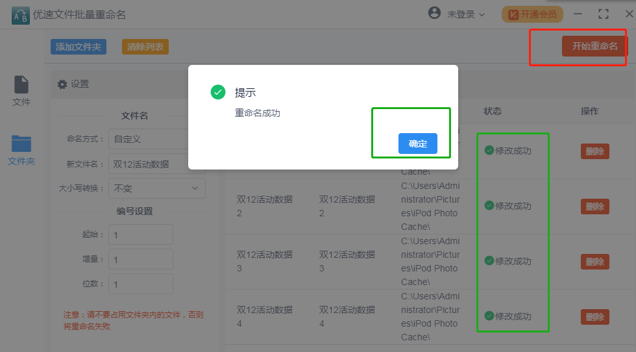Toggle the fullscreen window icon
636x352 pixels.
604,14
